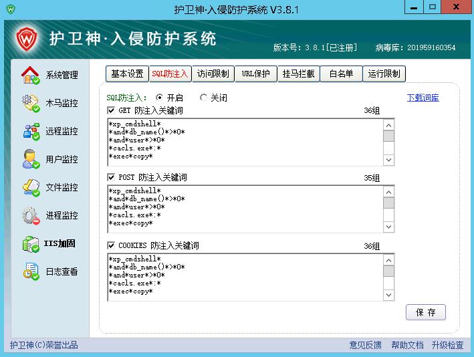Switch to 基本设置 tab
The height and width of the screenshot is (357, 474).
(x=127, y=74)
